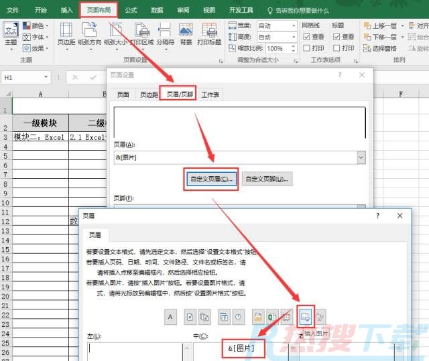This screenshot has height=361, width=429.
Task: Click the 打印标题 print titles icon
Action: pos(209,30)
